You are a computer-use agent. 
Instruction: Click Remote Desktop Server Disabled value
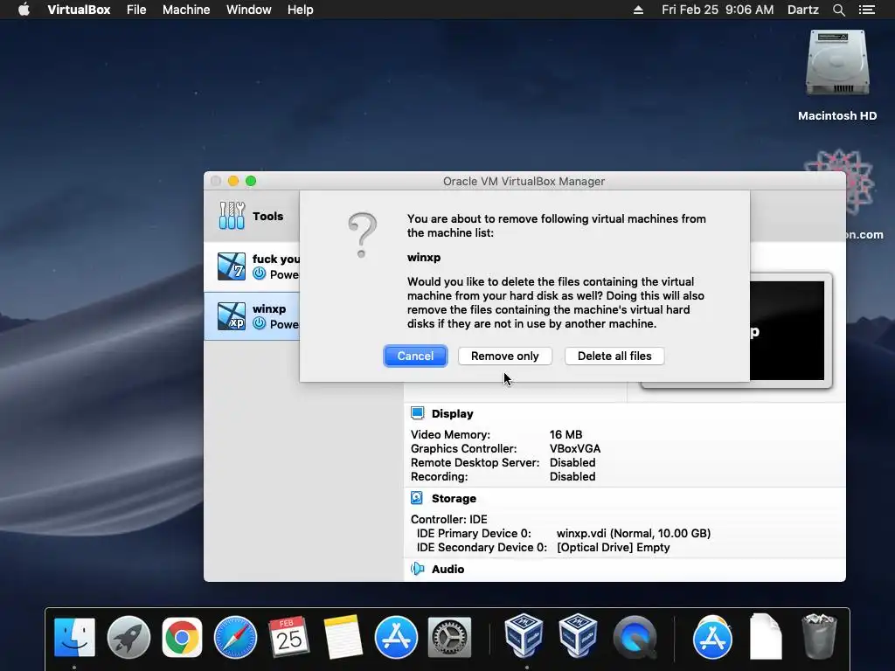(x=572, y=463)
